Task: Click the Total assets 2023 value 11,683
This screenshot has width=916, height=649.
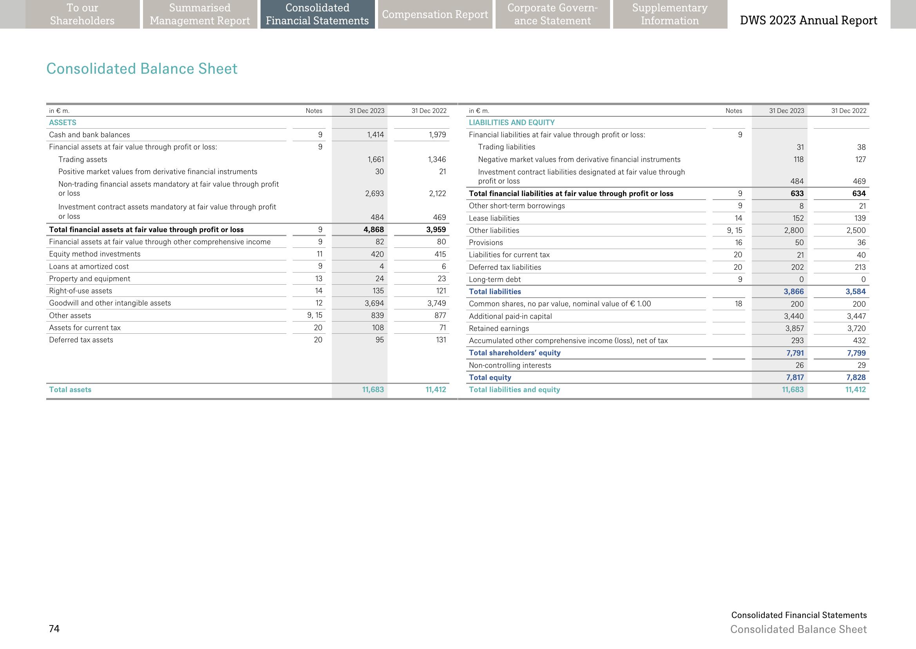Action: [x=373, y=390]
